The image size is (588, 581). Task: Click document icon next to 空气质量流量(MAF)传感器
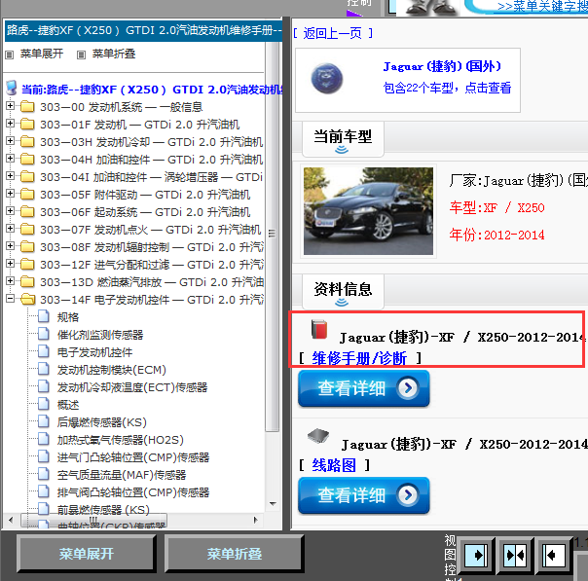[x=44, y=474]
